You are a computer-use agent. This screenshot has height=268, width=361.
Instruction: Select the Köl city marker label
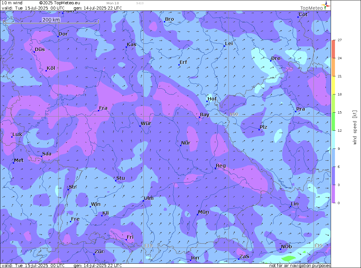[51, 68]
